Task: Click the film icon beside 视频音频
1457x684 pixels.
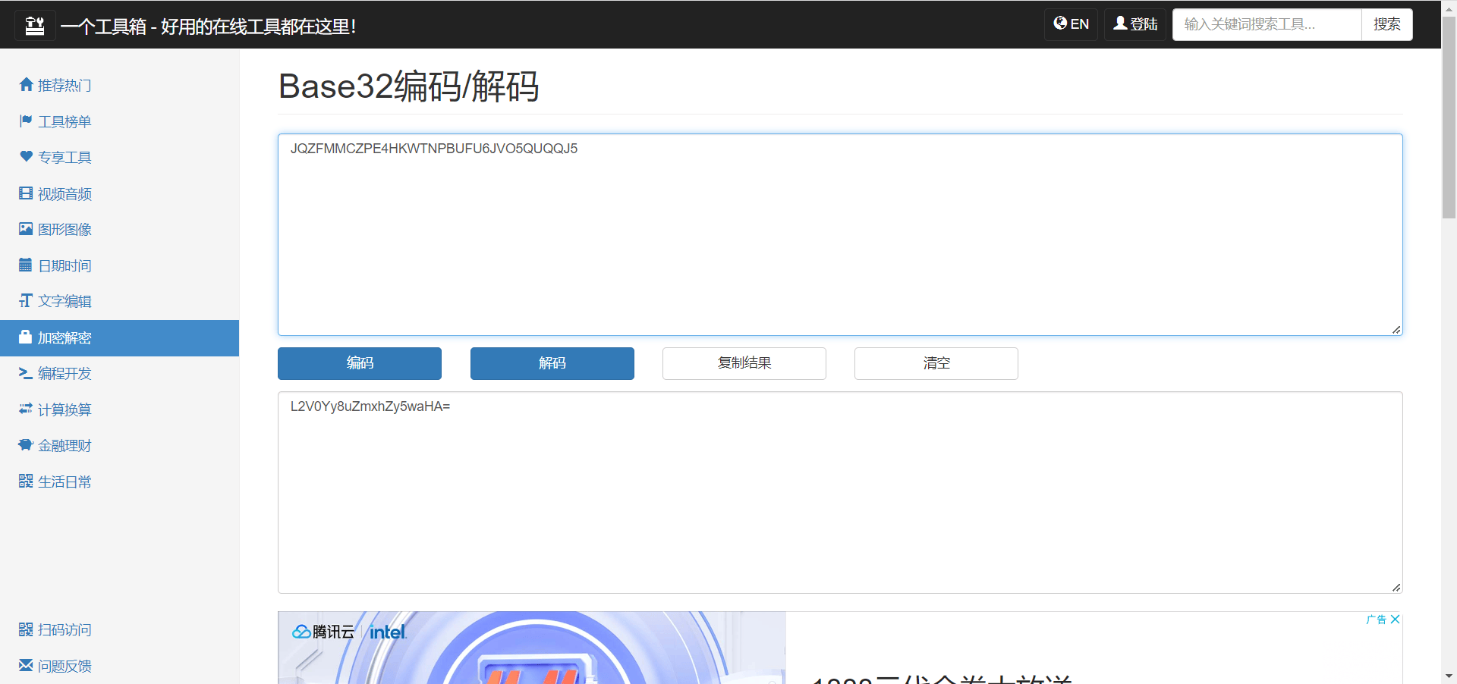Action: (x=26, y=193)
